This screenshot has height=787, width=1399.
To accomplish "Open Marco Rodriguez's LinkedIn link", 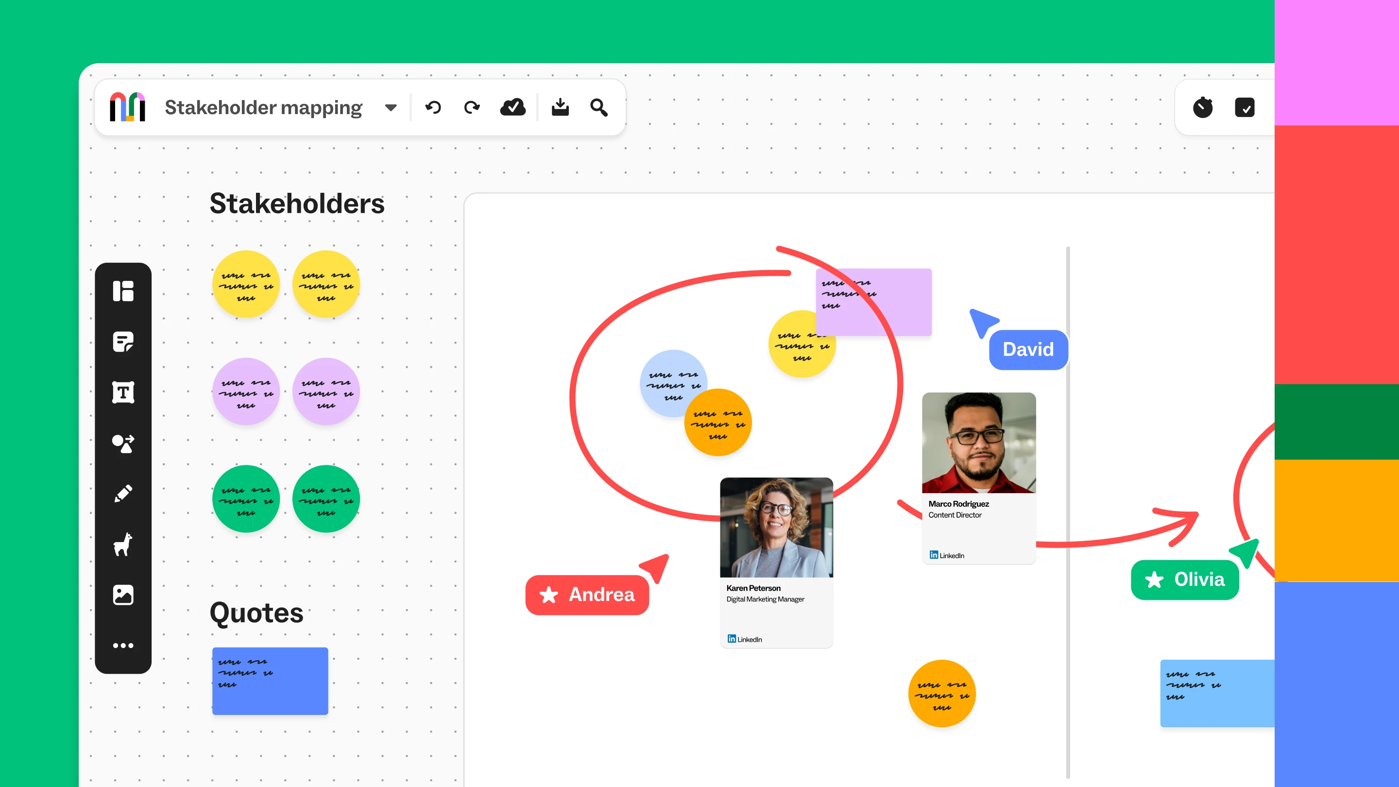I will click(947, 555).
